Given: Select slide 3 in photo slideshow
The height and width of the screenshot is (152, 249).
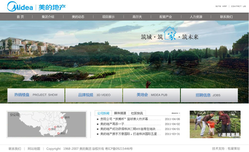Looking at the screenshot, I should tap(228, 135).
